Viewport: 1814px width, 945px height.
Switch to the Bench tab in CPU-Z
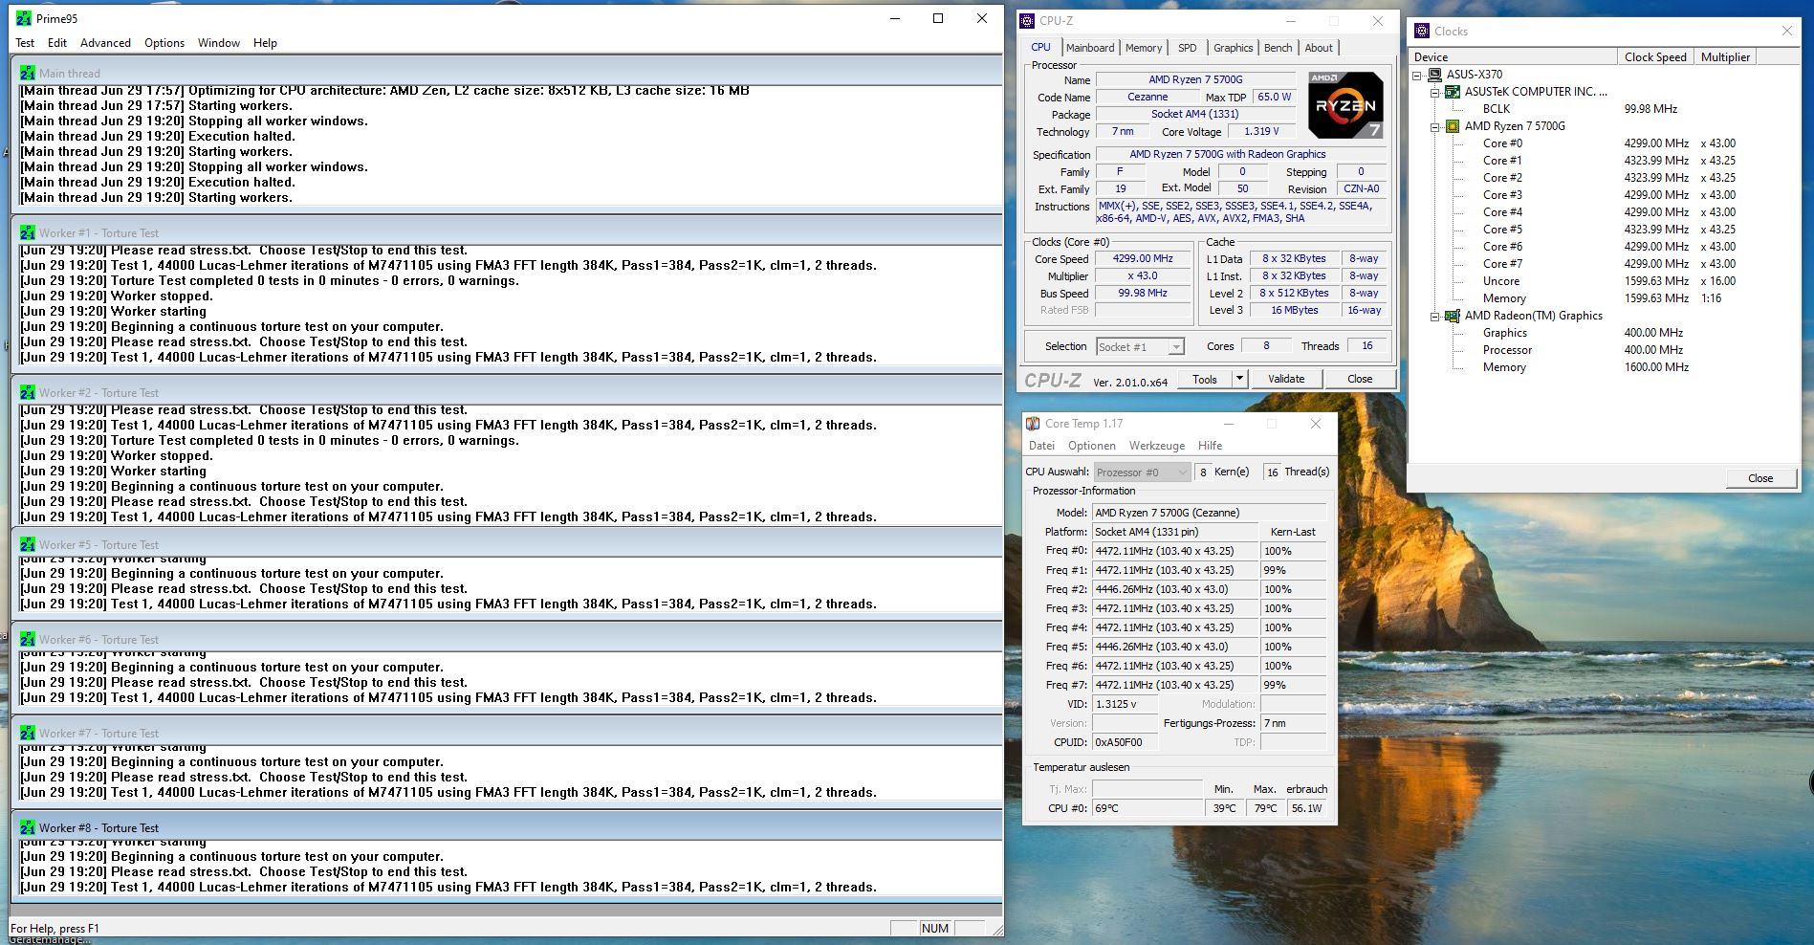click(1278, 48)
